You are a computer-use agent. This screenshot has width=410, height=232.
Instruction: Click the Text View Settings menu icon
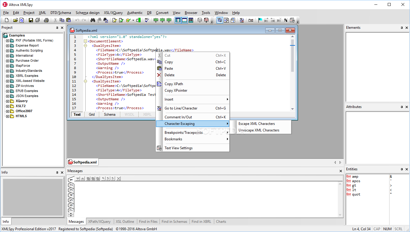tap(159, 148)
